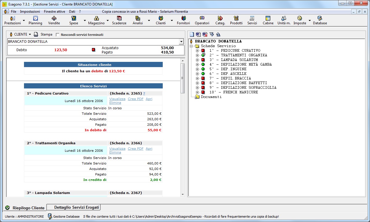Select 4° DEPILAZIONE METÀ GAMBA tree row

tap(240, 64)
